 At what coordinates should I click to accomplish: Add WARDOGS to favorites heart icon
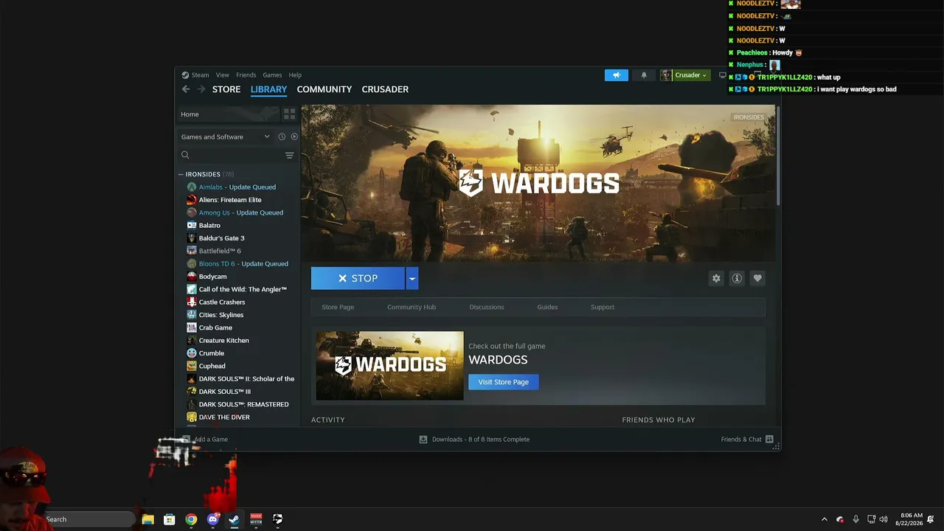(757, 278)
